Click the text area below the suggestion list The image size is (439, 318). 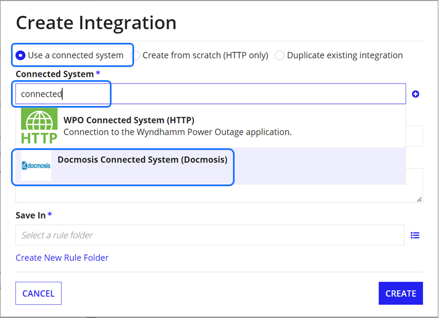point(219,194)
